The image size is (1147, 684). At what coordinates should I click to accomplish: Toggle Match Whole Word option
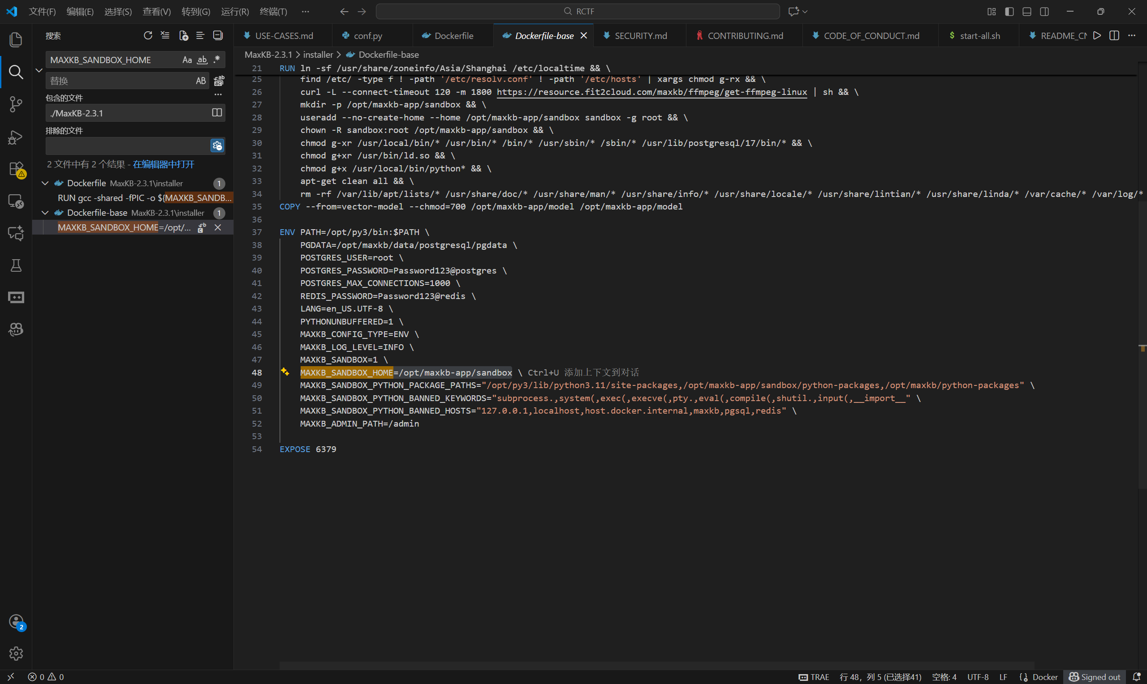pyautogui.click(x=202, y=60)
